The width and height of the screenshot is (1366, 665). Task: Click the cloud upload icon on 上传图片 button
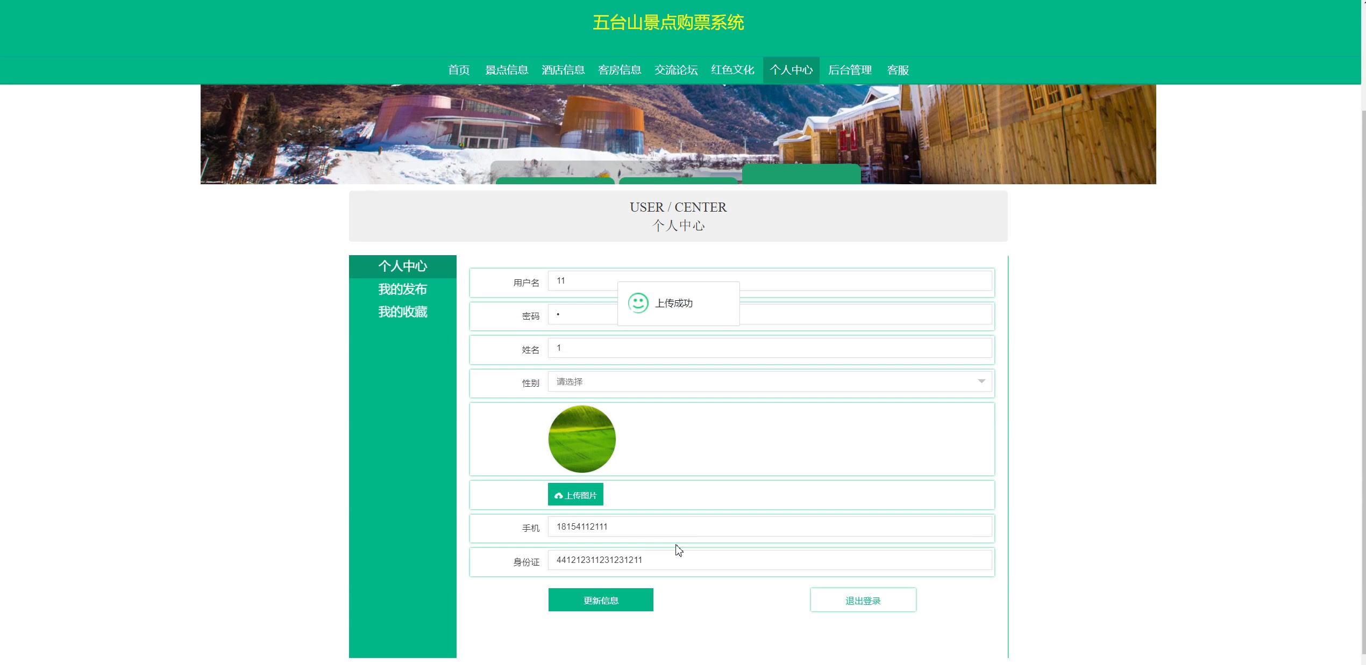click(x=558, y=495)
